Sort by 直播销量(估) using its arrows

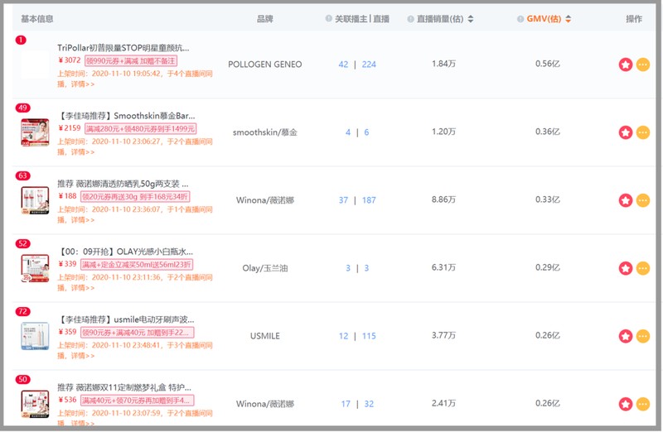click(471, 19)
